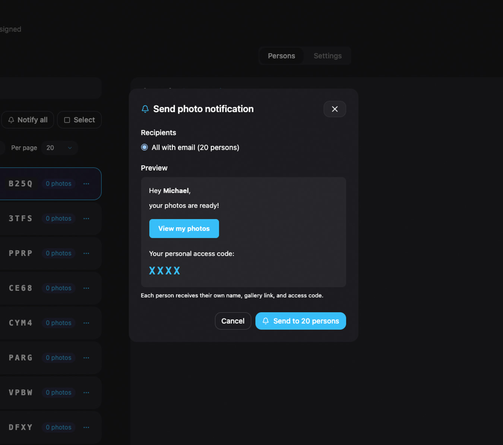Cancel the photo notification
The height and width of the screenshot is (445, 503).
click(233, 321)
